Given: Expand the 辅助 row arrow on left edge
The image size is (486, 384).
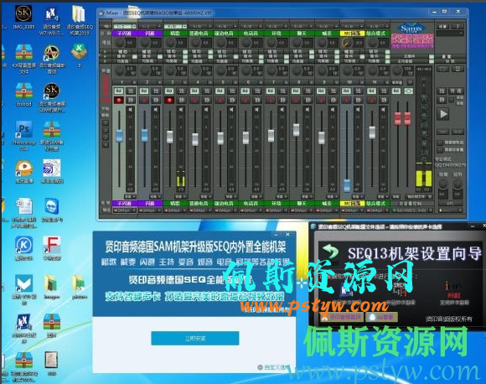Looking at the screenshot, I should click(106, 52).
